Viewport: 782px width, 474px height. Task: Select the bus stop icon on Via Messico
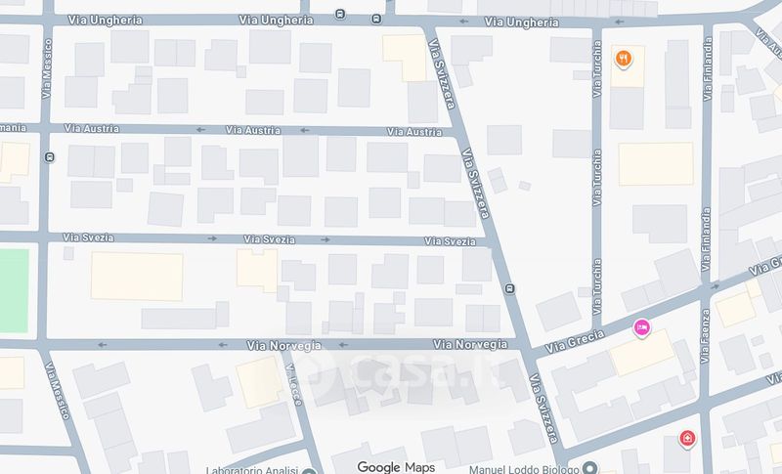(x=49, y=157)
